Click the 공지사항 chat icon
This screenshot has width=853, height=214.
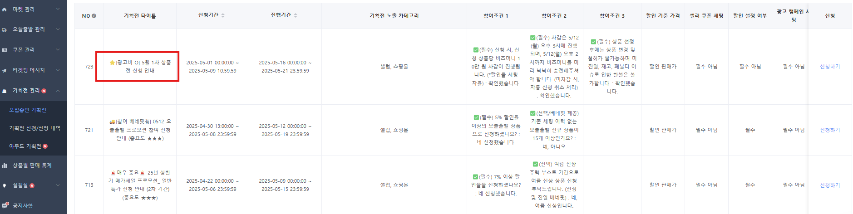pos(5,205)
